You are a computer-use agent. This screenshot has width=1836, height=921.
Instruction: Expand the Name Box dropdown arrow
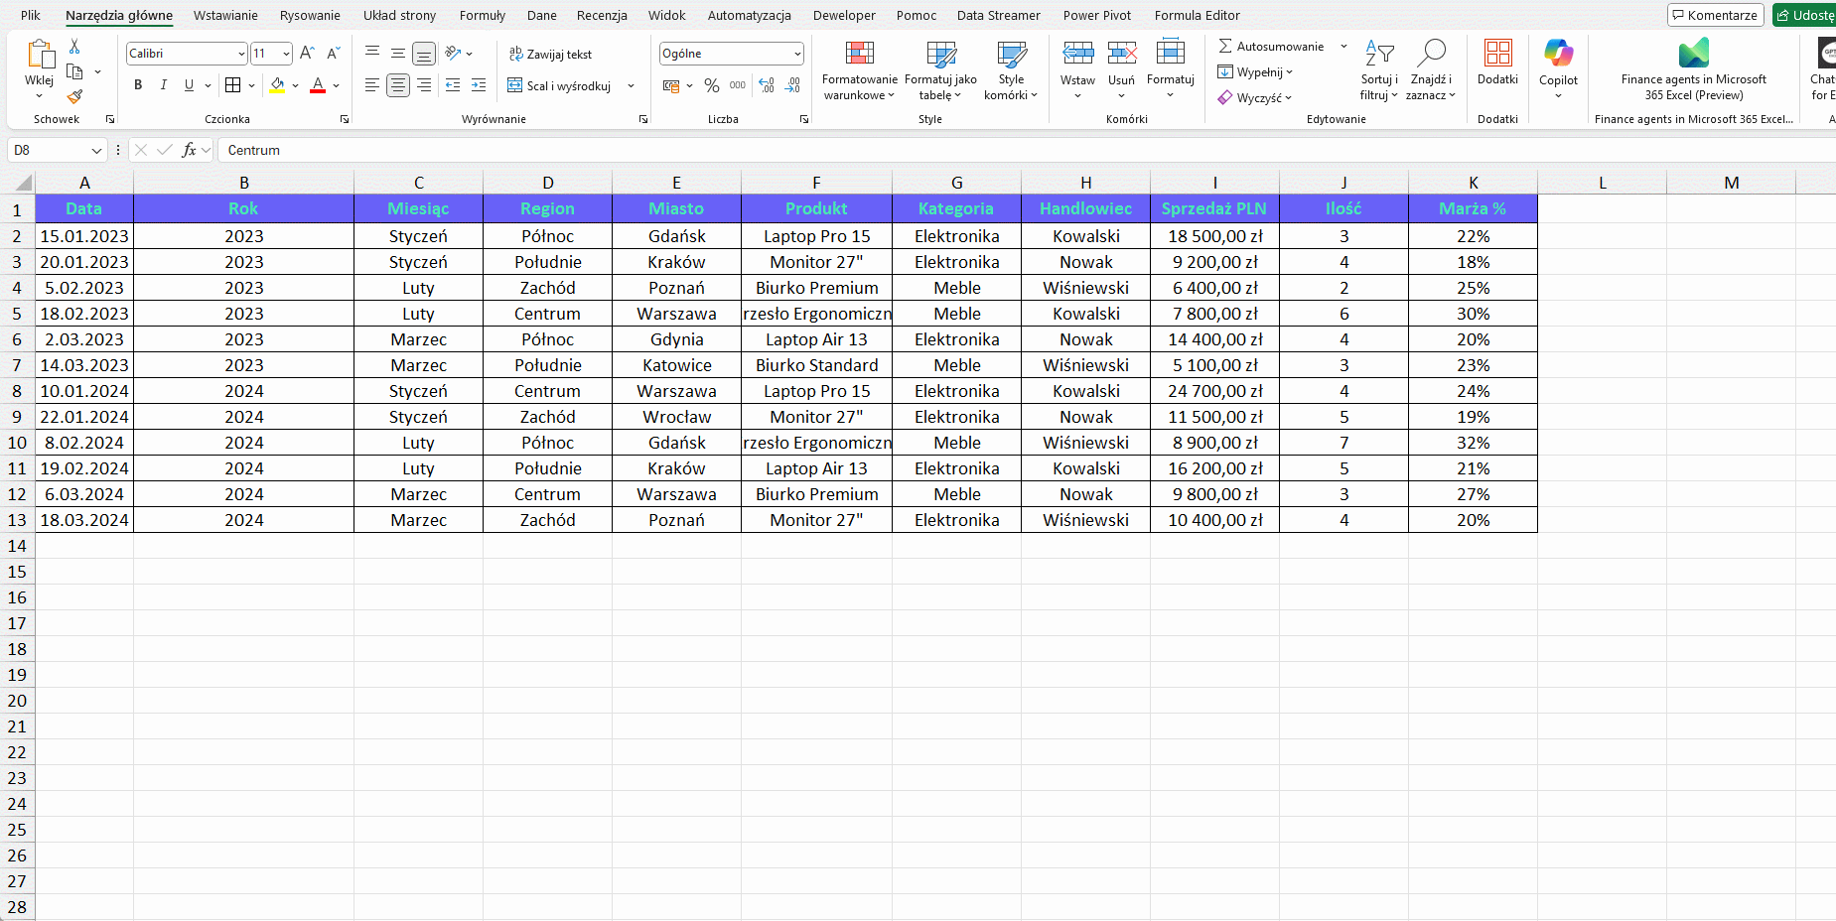(x=96, y=151)
